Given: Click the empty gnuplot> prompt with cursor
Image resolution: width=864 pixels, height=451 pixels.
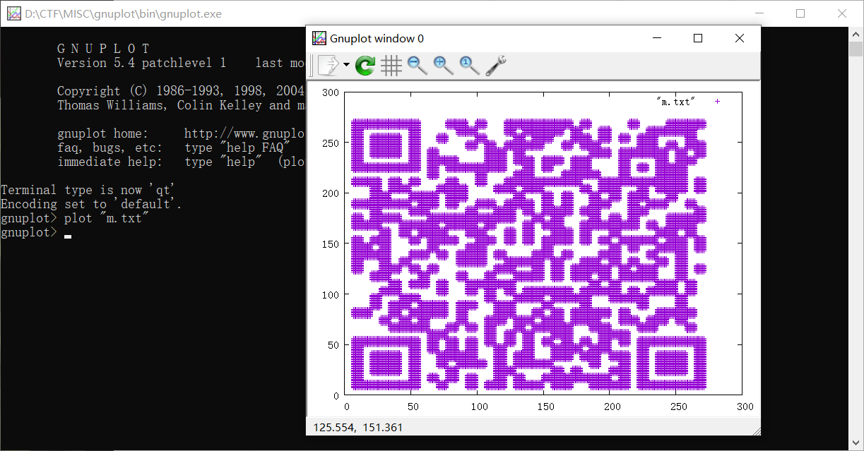Looking at the screenshot, I should [35, 232].
